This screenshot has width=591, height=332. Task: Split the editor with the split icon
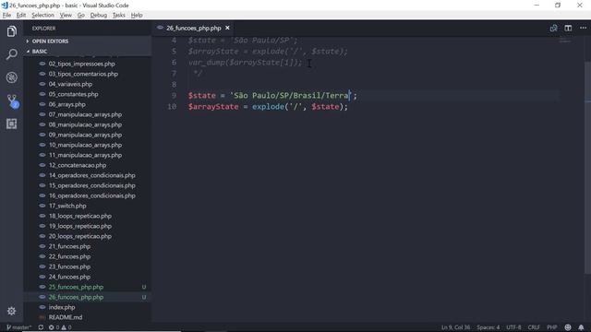pos(568,29)
